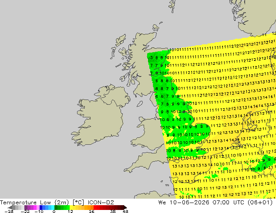Click the '07:00 UTC' time text
Image resolution: width=276 pixels, height=213 pixels.
click(229, 203)
